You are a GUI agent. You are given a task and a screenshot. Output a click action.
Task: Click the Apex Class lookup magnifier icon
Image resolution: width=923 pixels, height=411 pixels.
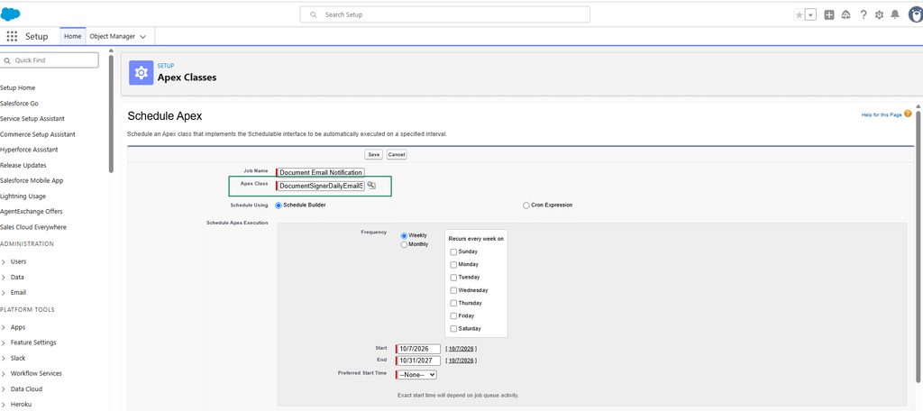371,186
